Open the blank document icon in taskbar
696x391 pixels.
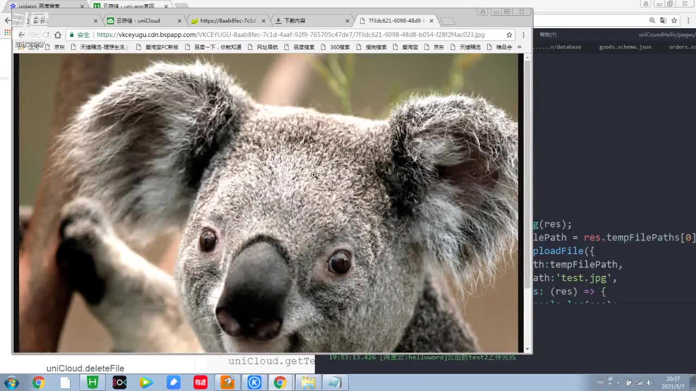click(x=65, y=382)
